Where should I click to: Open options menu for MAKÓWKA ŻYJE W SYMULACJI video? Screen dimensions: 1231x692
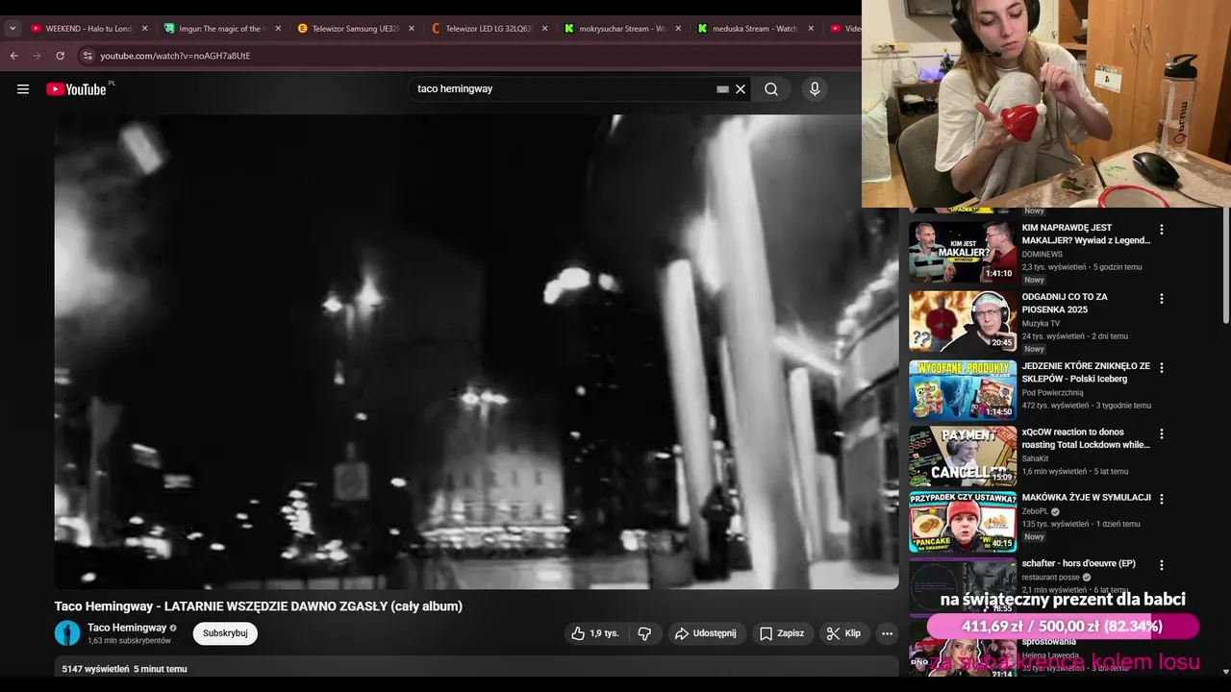(1161, 499)
